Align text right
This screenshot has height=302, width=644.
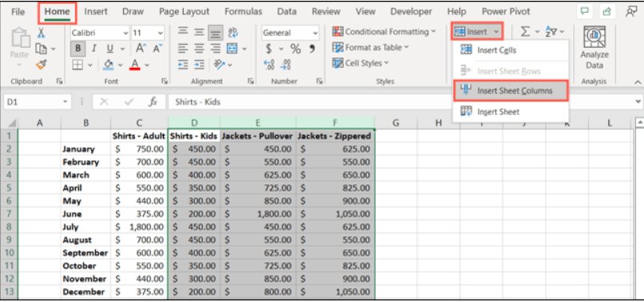(215, 49)
